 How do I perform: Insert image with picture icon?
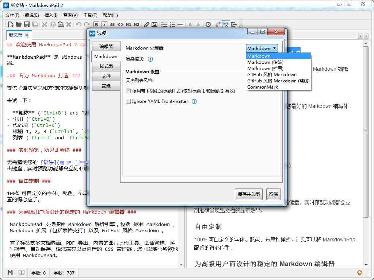pyautogui.click(x=154, y=24)
